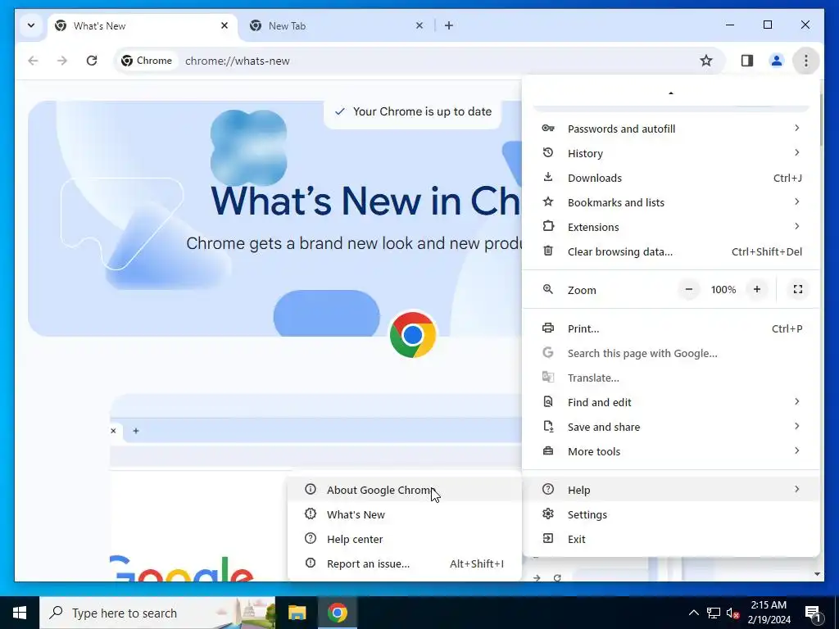
Task: Bookmark this tab with the star icon
Action: click(x=705, y=61)
